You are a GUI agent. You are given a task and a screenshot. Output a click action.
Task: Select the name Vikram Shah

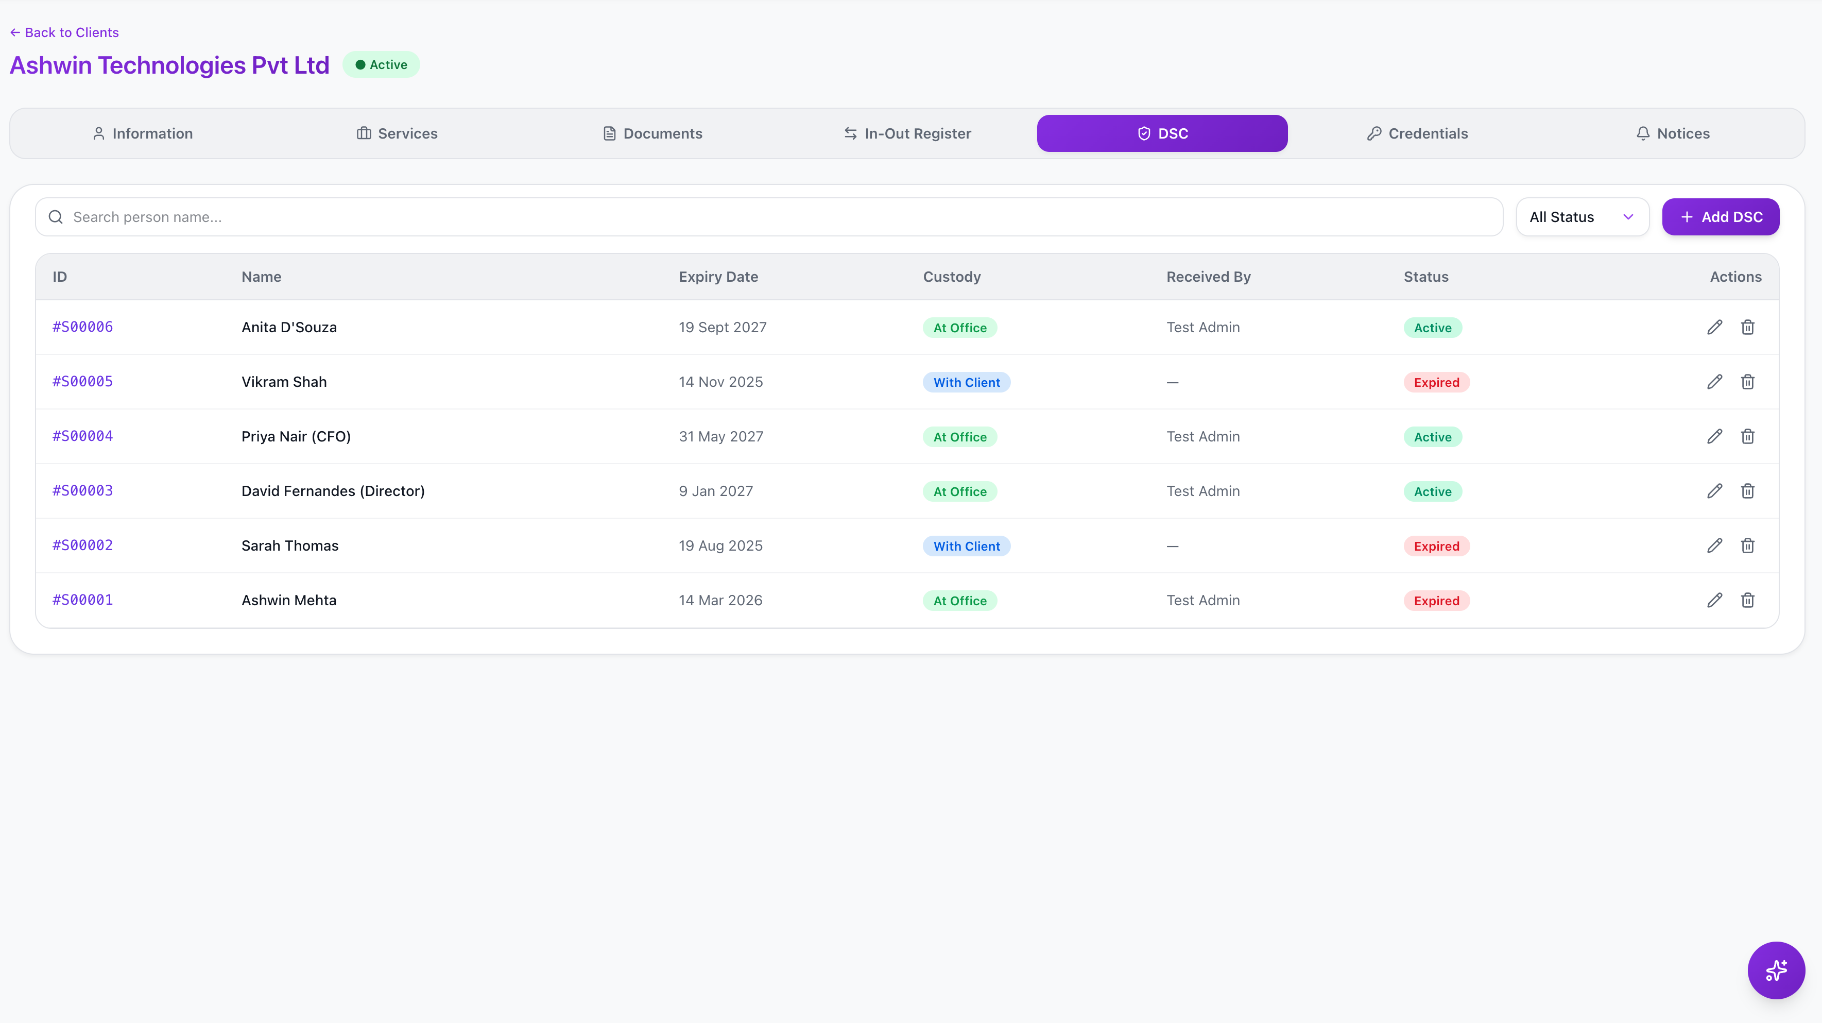tap(284, 382)
